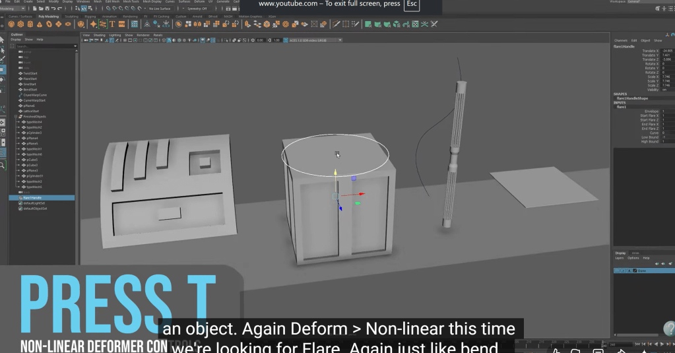The height and width of the screenshot is (353, 675).
Task: Select the arrow Select tool in Tool Box
Action: [x=3, y=40]
